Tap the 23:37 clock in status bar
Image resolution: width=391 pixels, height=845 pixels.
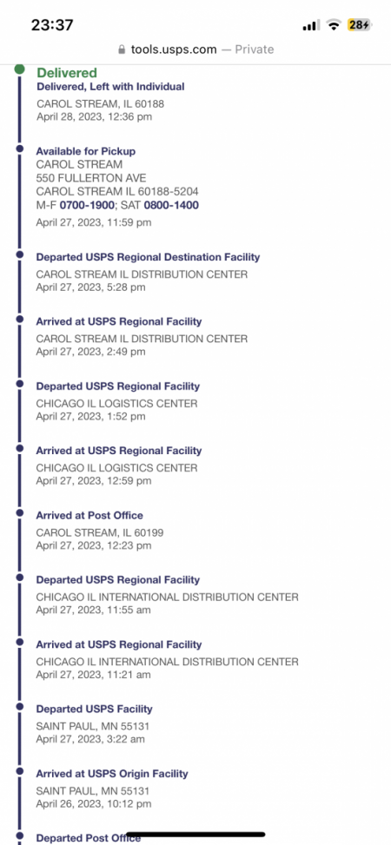pyautogui.click(x=52, y=25)
